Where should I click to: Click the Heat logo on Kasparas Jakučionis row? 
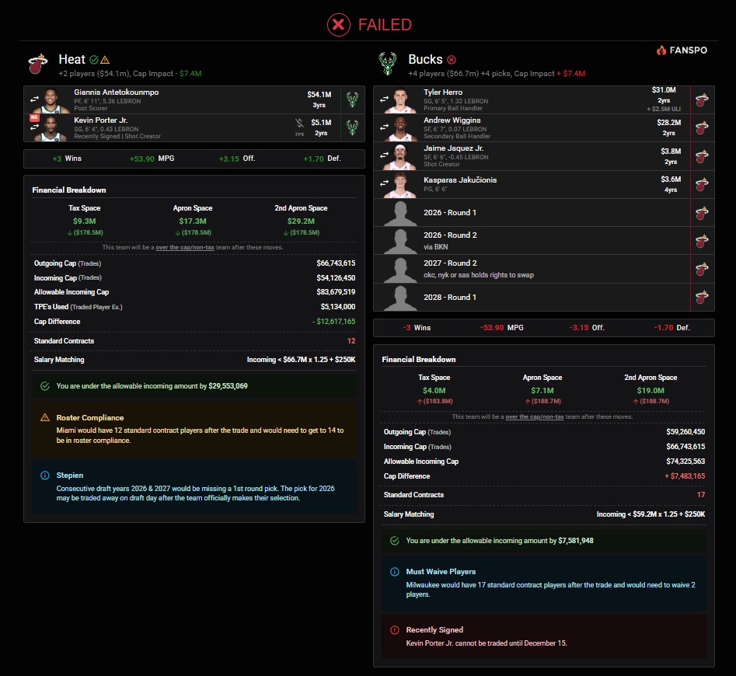pos(702,184)
